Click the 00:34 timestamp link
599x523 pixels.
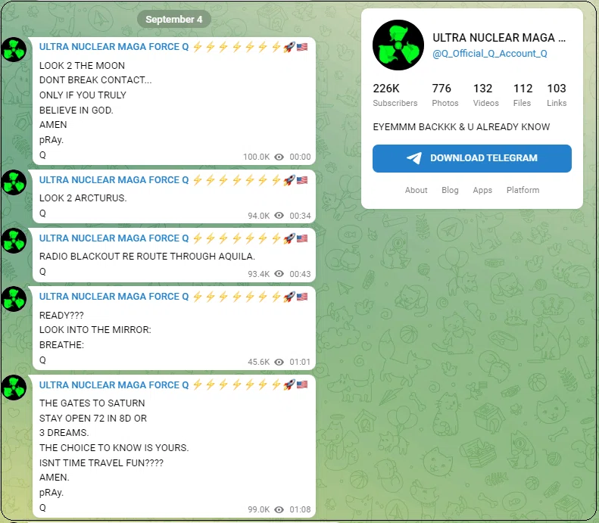300,216
